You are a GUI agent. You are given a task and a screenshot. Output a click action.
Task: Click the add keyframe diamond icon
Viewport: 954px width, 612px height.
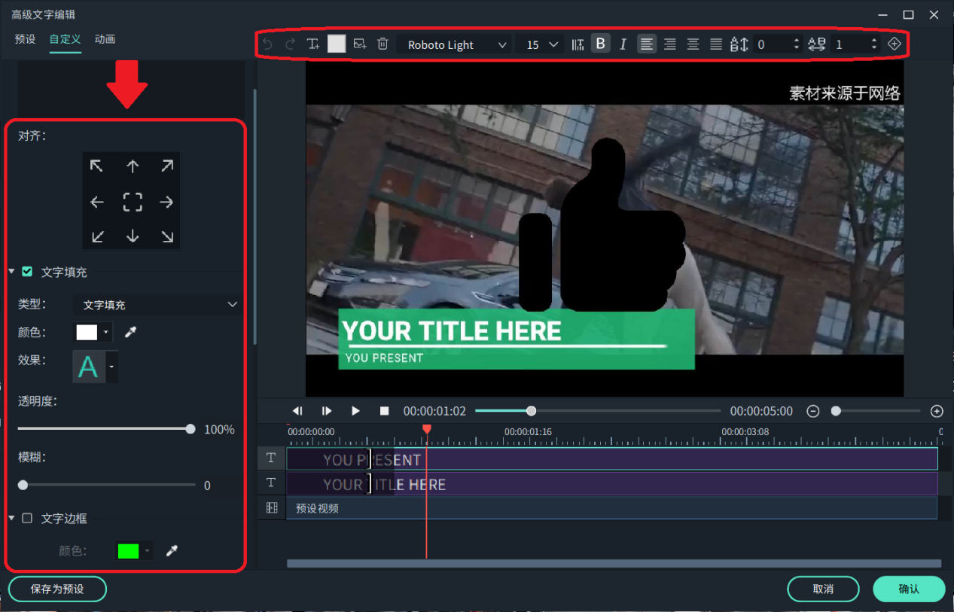pos(894,44)
